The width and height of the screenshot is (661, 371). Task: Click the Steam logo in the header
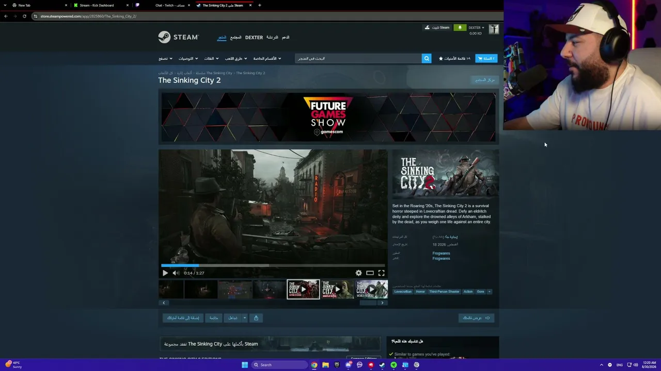coord(178,37)
